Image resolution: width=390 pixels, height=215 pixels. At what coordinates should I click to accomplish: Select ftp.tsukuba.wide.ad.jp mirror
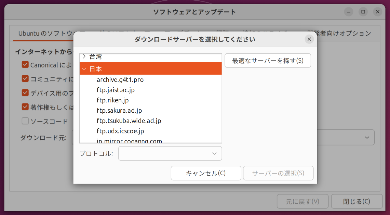[x=129, y=121]
